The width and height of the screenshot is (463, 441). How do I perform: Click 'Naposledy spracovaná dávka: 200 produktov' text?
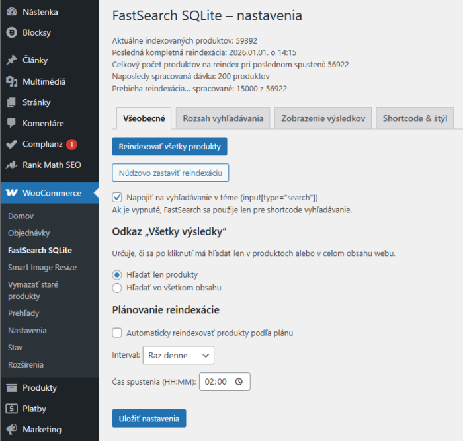[x=190, y=76]
